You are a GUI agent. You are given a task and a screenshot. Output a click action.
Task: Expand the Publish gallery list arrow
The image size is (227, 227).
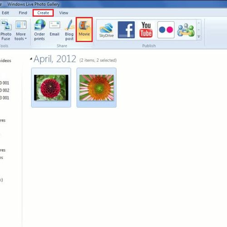click(199, 36)
